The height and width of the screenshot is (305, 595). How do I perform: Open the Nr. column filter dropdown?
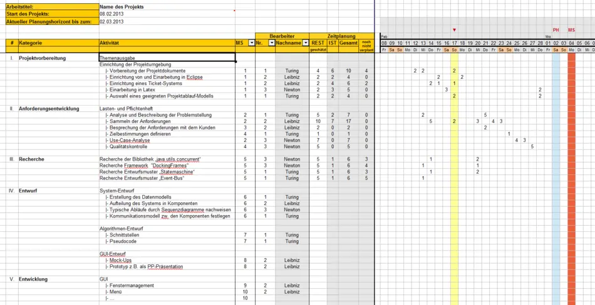pyautogui.click(x=271, y=43)
